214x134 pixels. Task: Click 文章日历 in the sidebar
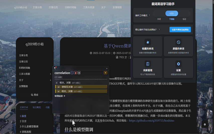pyautogui.click(x=23, y=62)
